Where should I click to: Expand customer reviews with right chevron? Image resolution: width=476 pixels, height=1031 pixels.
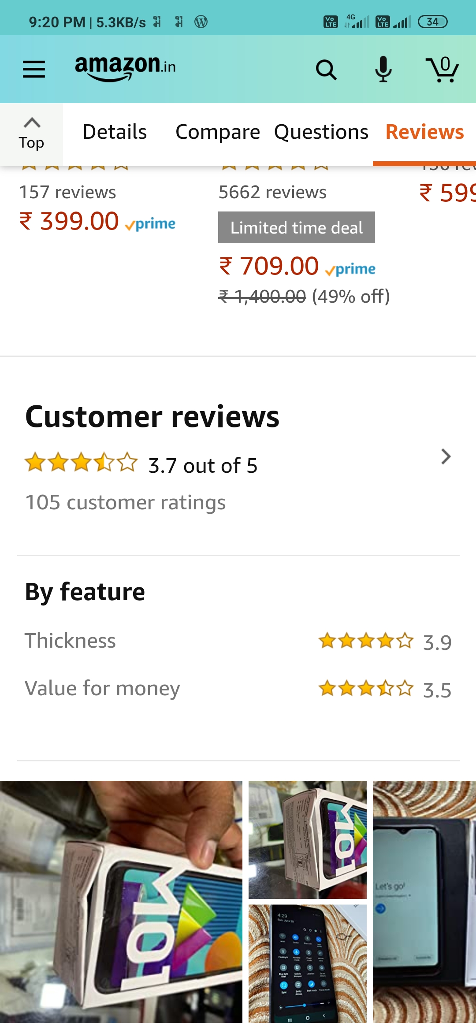point(446,457)
